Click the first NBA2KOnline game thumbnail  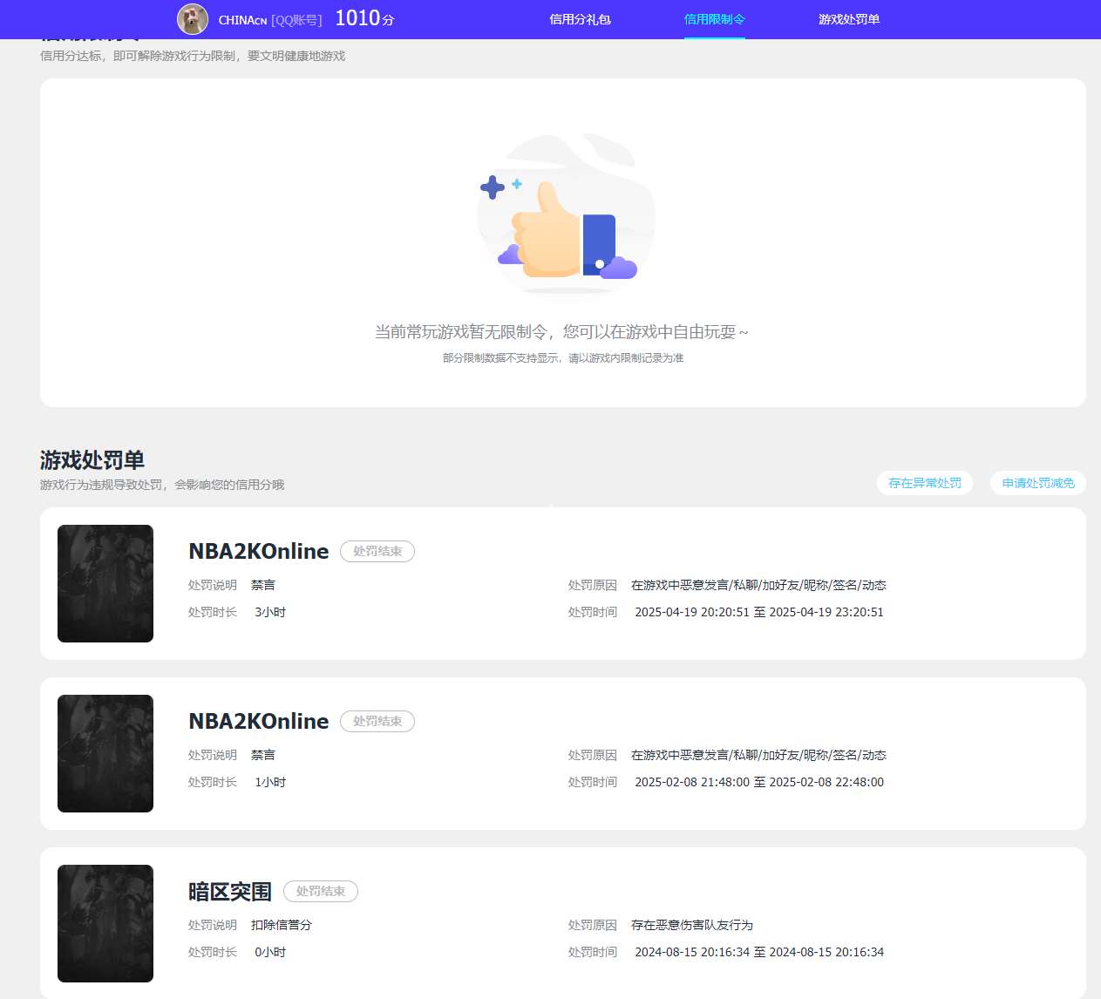(x=105, y=583)
